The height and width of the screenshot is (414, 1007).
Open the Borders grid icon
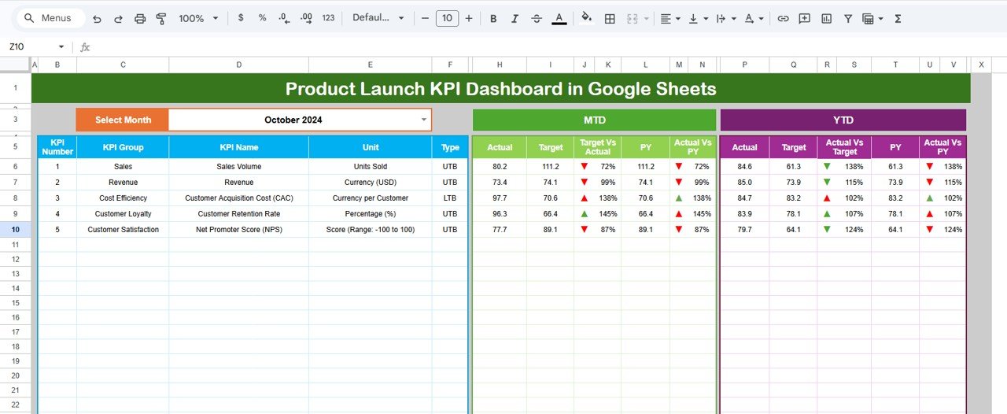610,18
